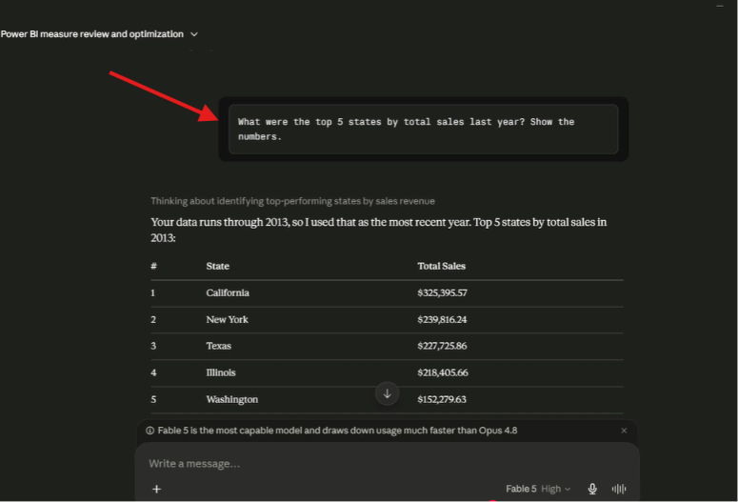738x502 pixels.
Task: Click the 'State' column header
Action: (x=217, y=266)
